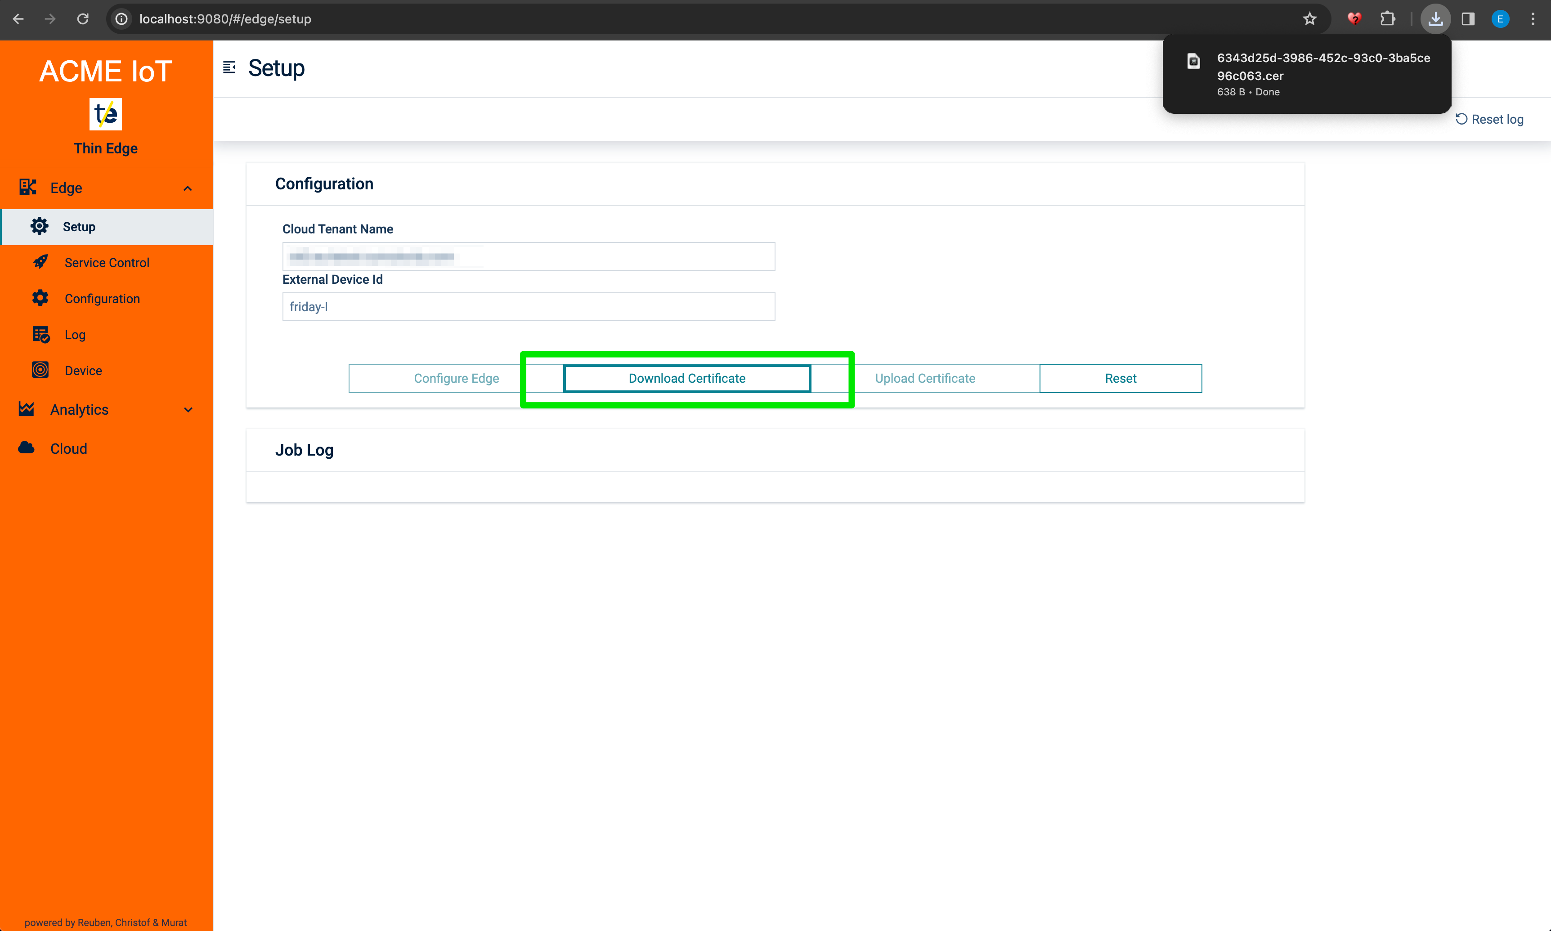Screen dimensions: 1551x931
Task: Open downloaded .cer file entry
Action: (x=1306, y=73)
